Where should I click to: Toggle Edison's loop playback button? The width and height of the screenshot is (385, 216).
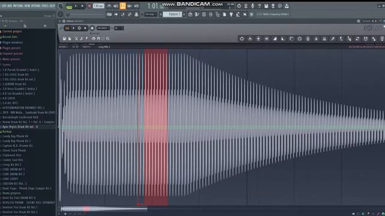(x=67, y=28)
